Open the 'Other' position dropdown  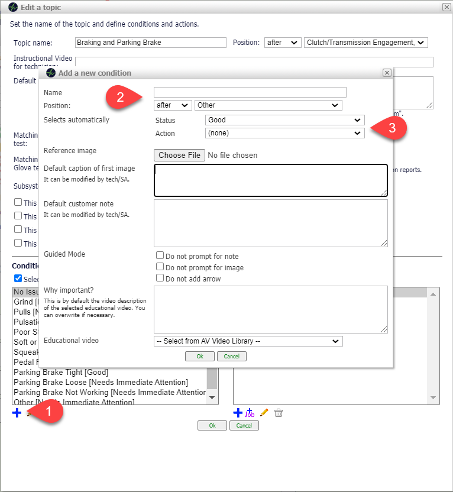point(268,105)
